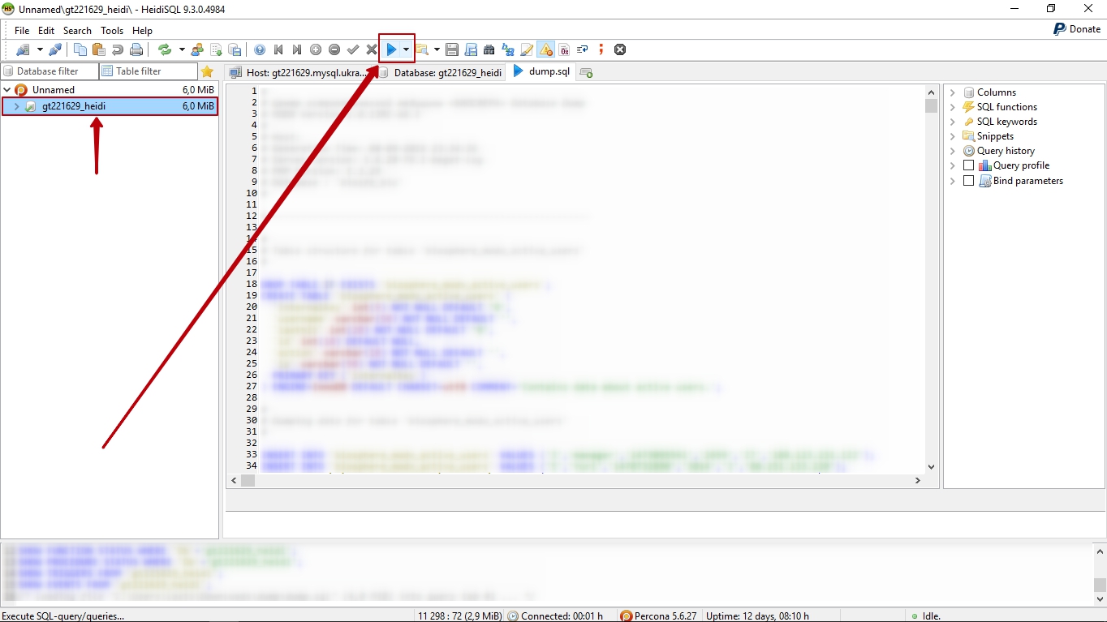Open the Refresh dropdown arrow
Viewport: 1107px width, 622px height.
coord(181,49)
